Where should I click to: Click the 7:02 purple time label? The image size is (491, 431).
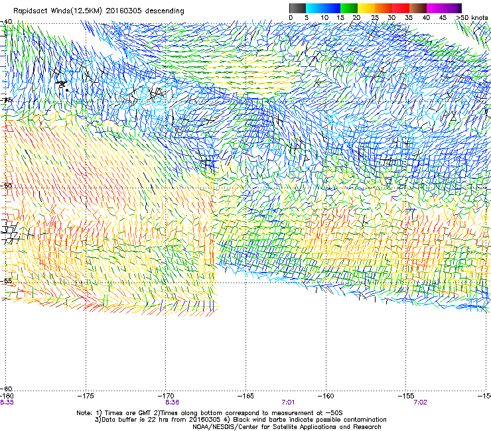420,402
